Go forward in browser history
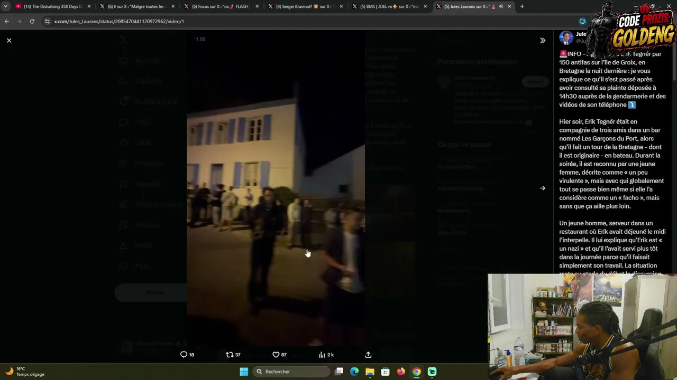 pos(20,21)
